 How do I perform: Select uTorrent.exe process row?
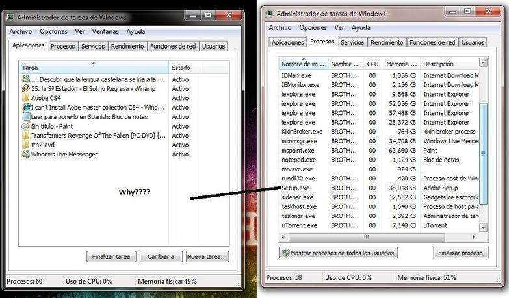point(379,225)
